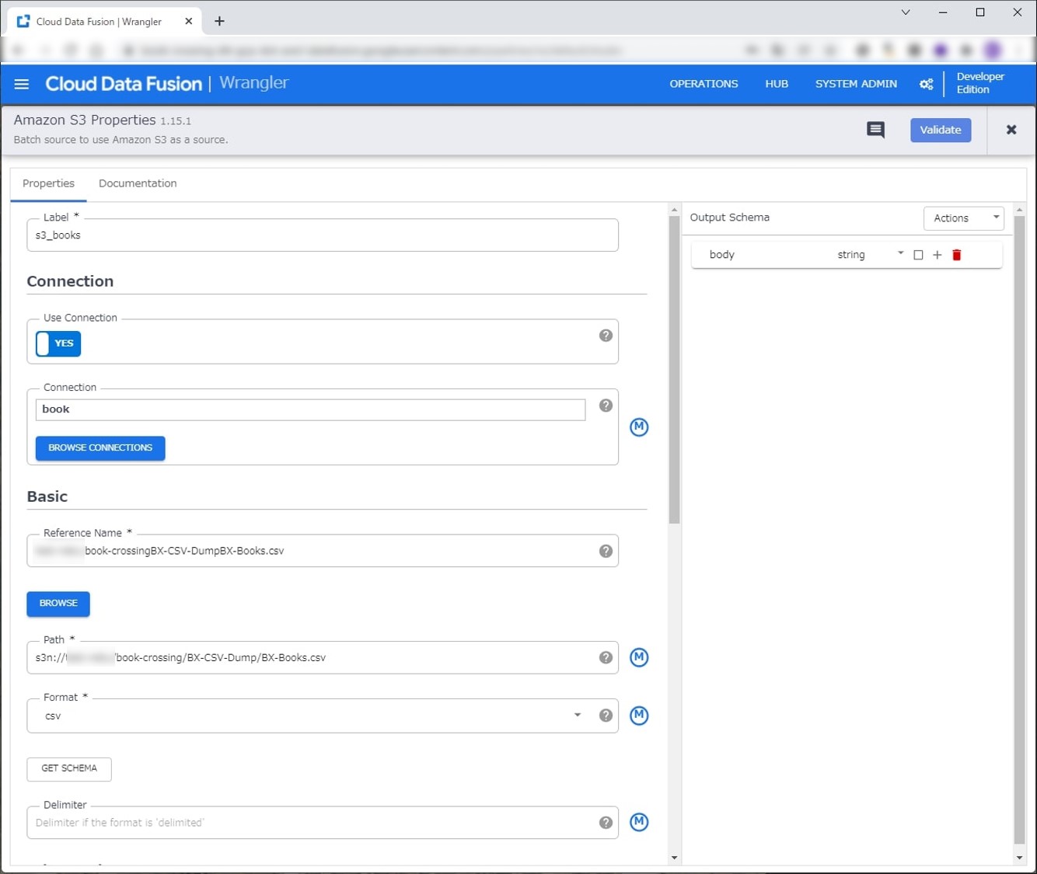Show help for the Connection field

[x=606, y=406]
